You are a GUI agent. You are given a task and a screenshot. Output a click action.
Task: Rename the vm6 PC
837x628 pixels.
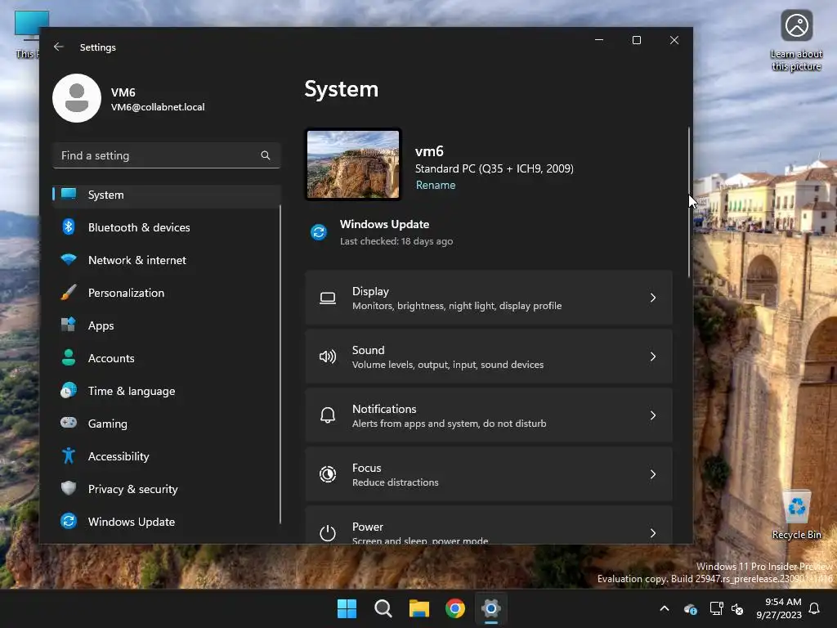[x=436, y=186]
